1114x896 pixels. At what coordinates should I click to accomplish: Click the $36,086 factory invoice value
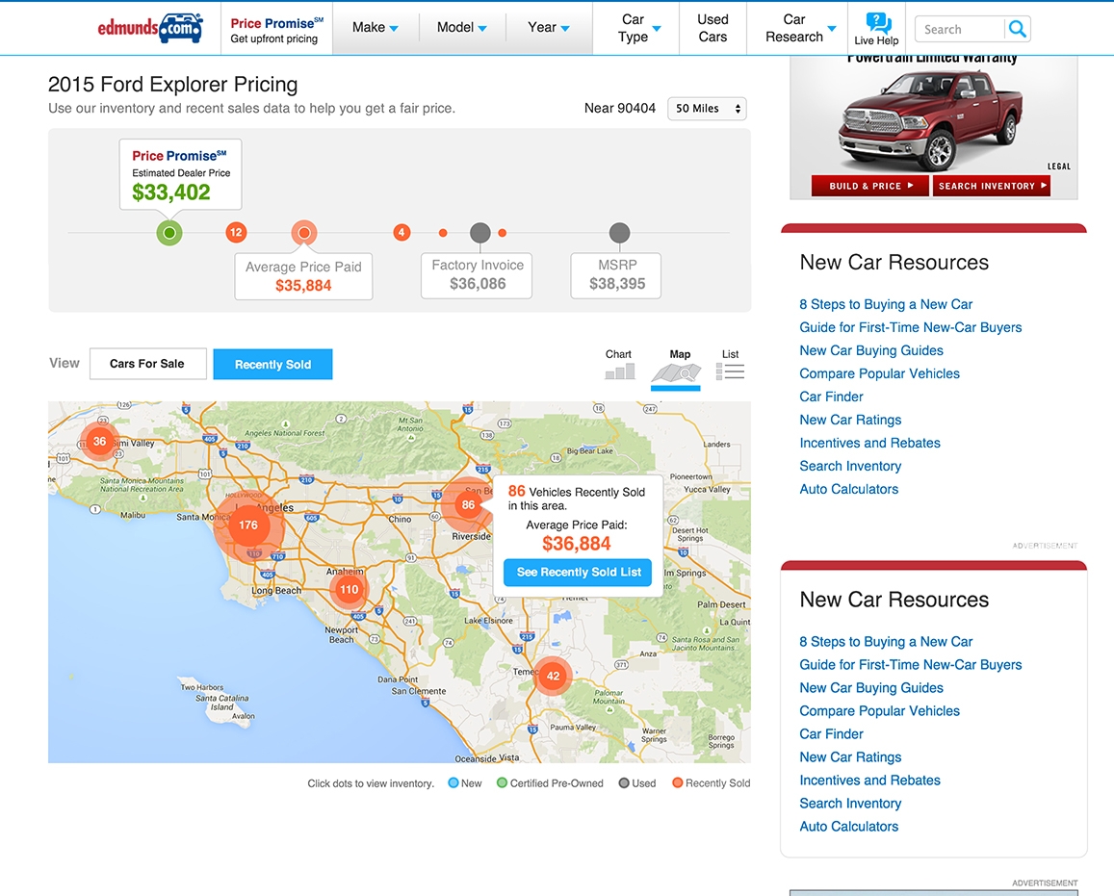point(478,284)
